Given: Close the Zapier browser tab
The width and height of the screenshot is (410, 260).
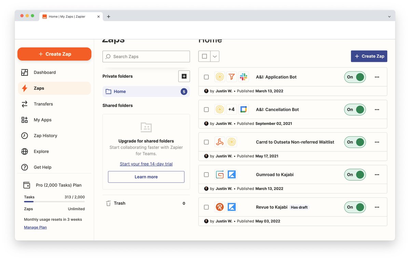Looking at the screenshot, I should point(98,16).
